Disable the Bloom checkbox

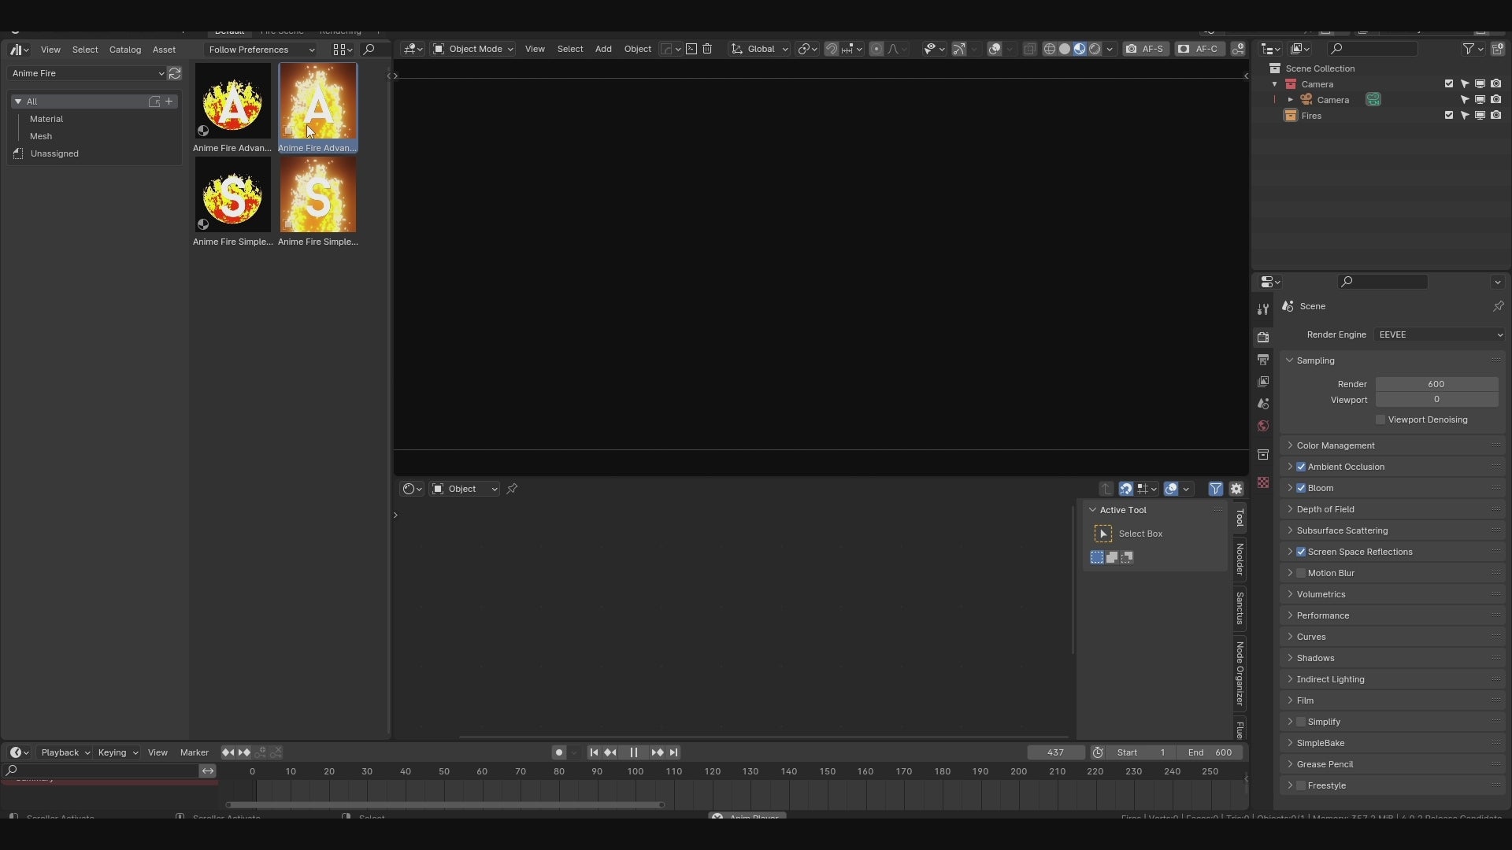(x=1301, y=488)
